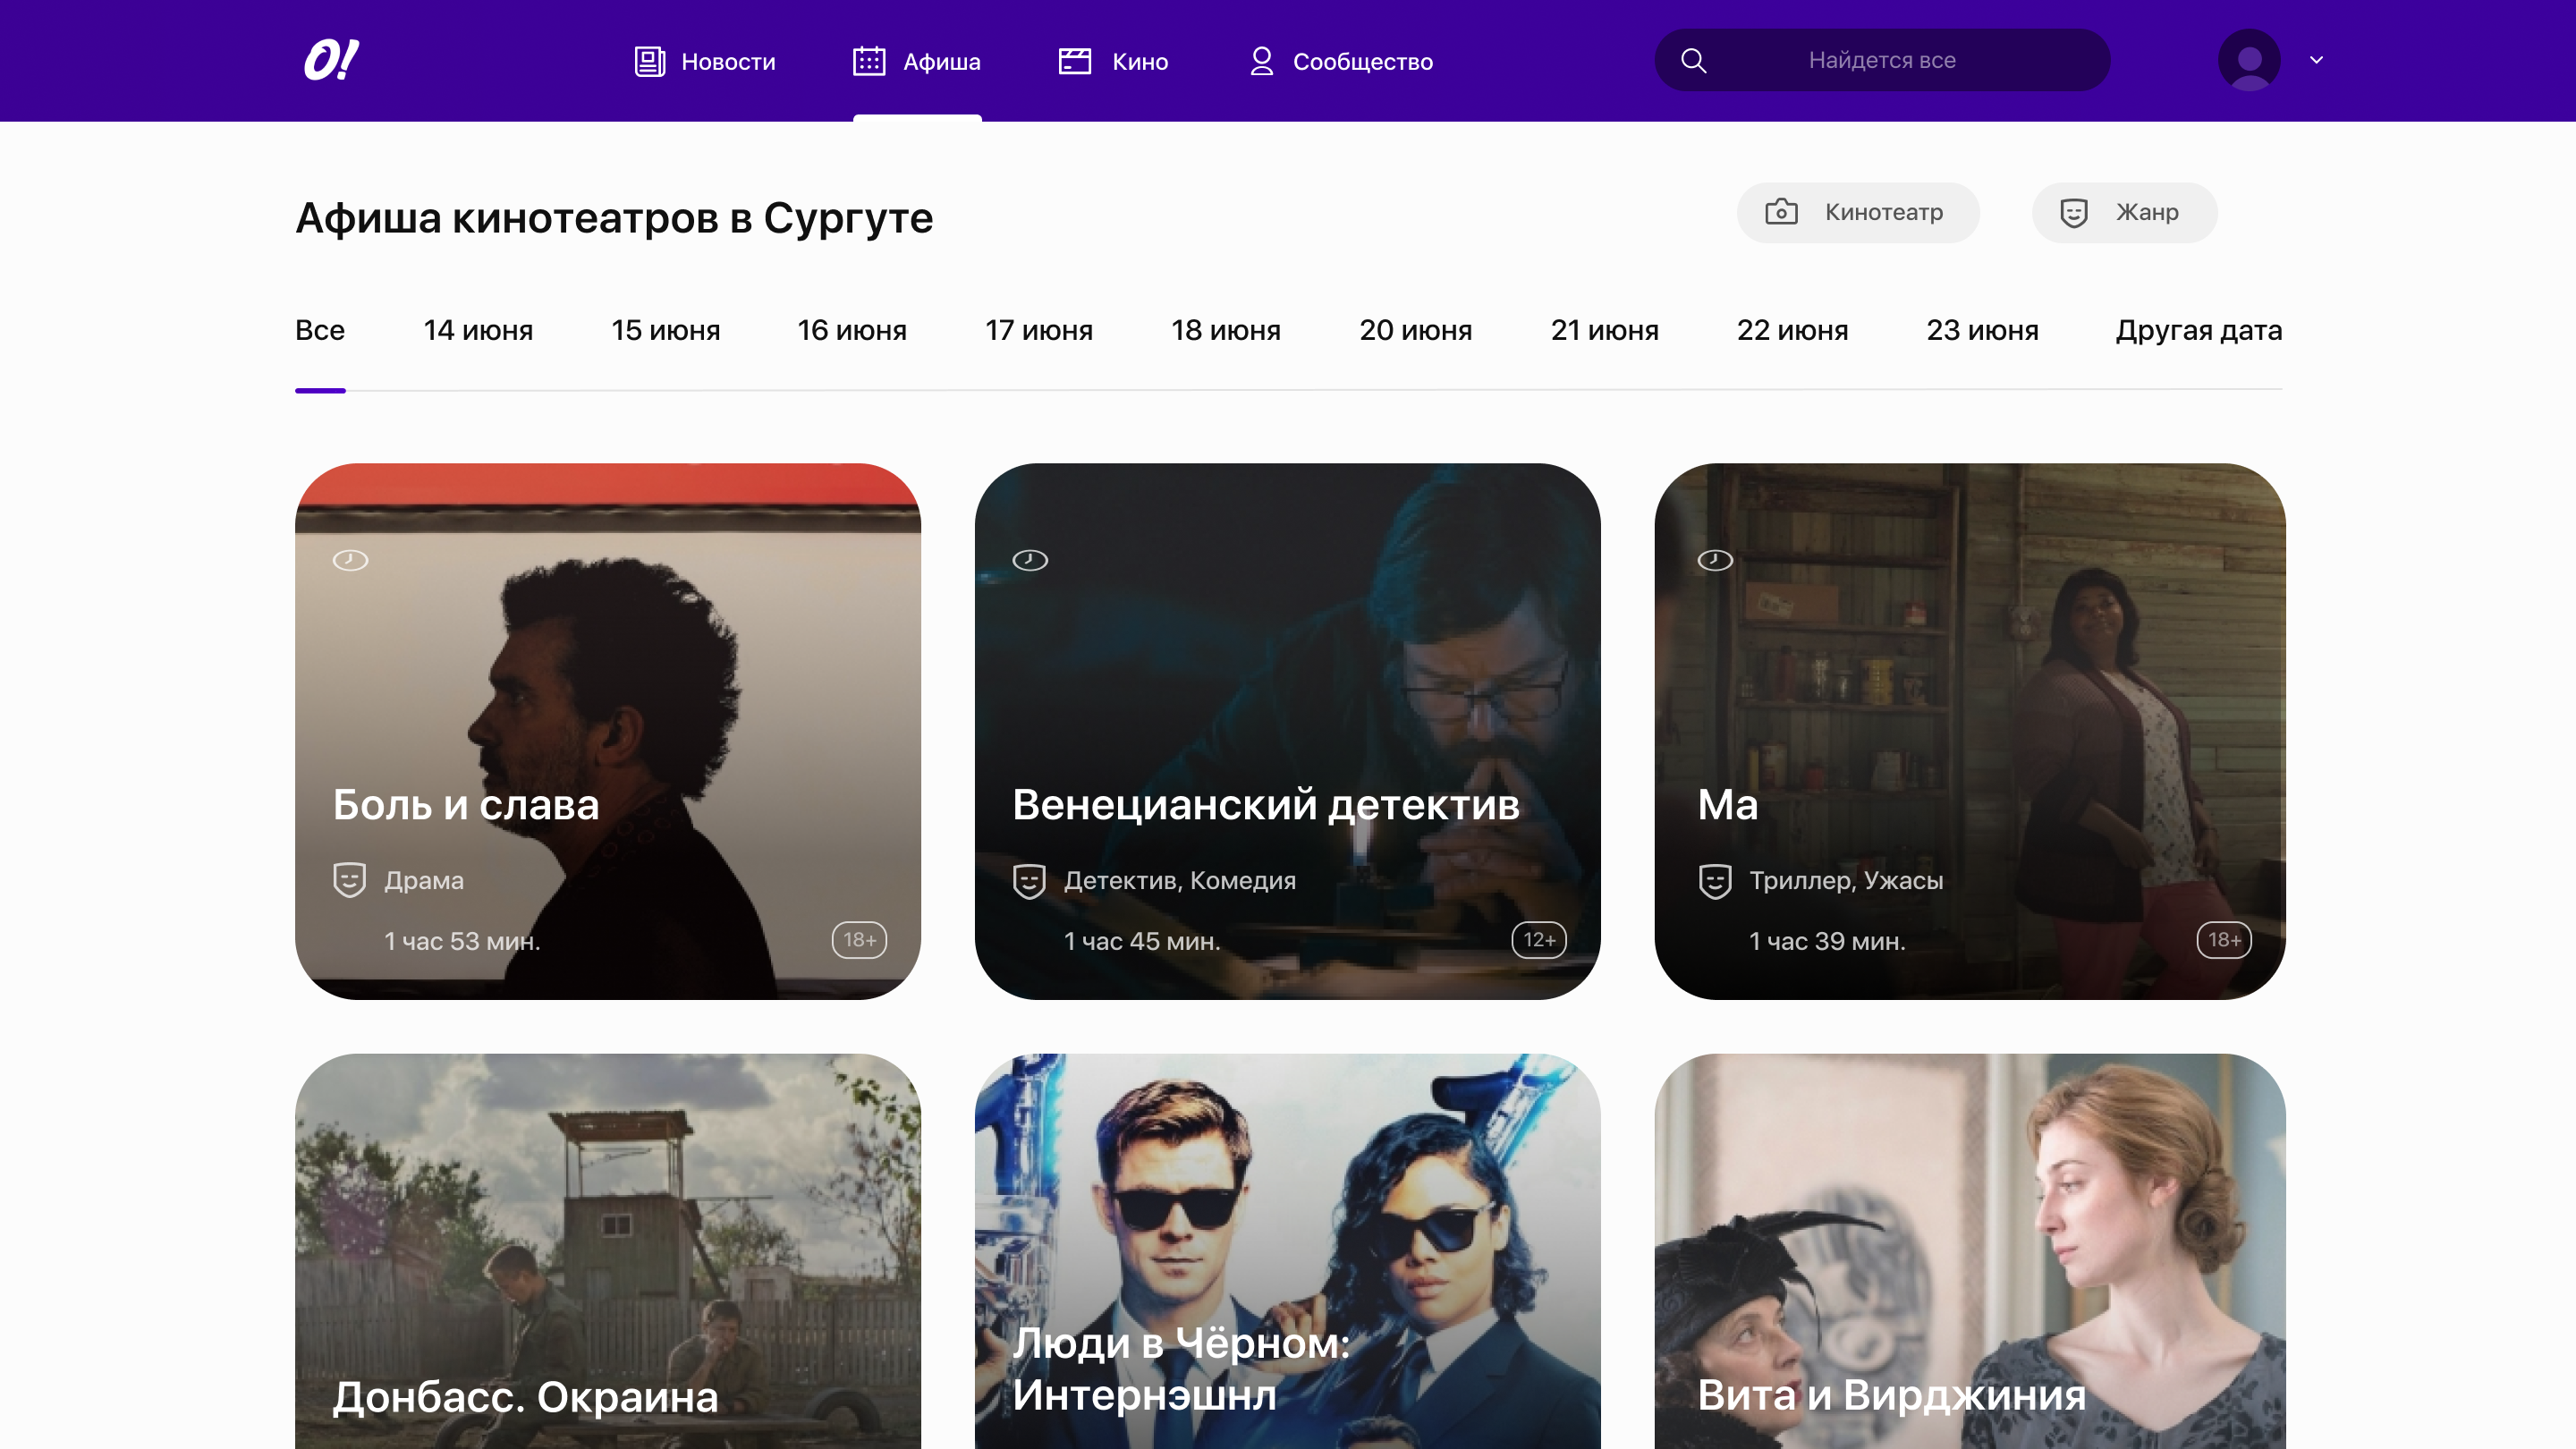The height and width of the screenshot is (1449, 2576).
Task: Click the search magnifier icon
Action: pyautogui.click(x=1693, y=61)
